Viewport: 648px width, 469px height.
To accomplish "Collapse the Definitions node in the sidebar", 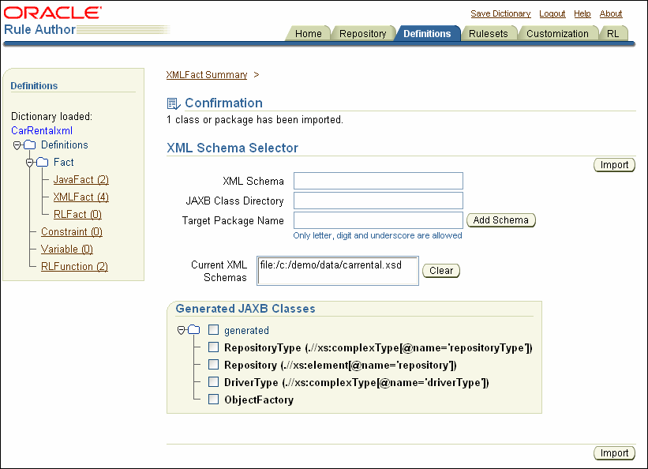I will pos(17,144).
